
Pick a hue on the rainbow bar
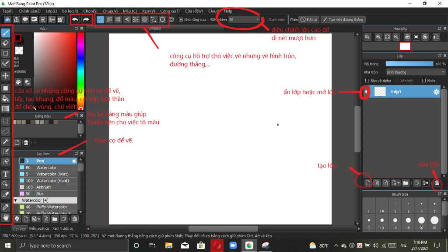coord(81,70)
